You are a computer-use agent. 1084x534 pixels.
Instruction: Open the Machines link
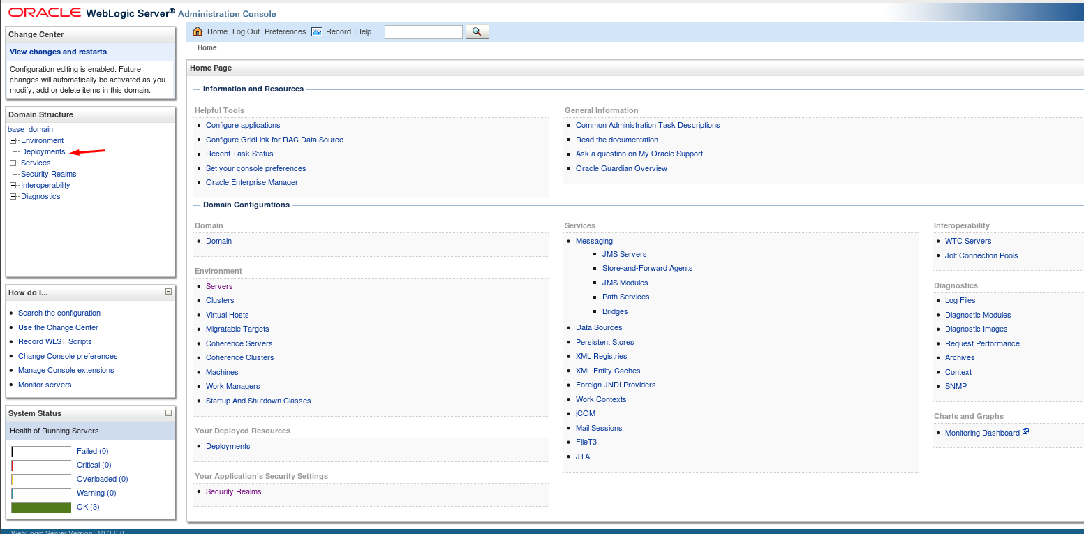coord(222,372)
